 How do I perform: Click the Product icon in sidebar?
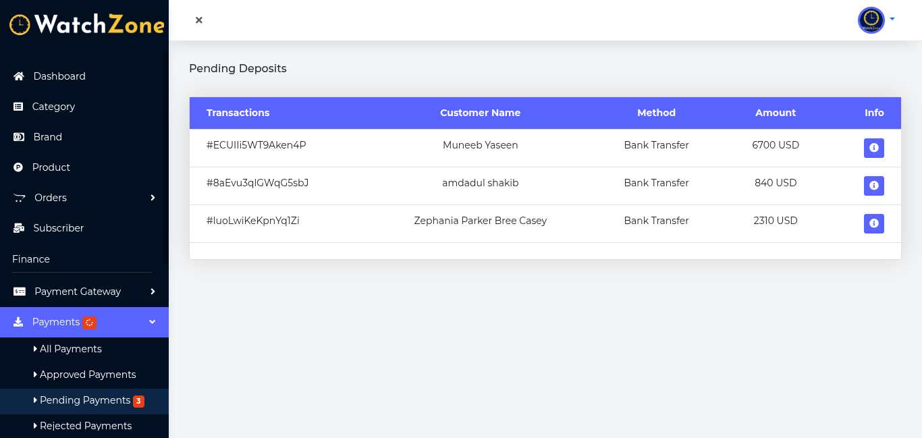18,167
